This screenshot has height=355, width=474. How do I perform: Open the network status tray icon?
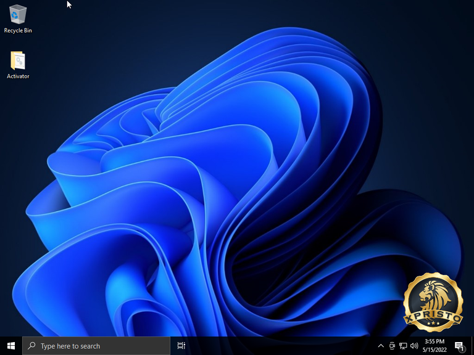coord(403,346)
